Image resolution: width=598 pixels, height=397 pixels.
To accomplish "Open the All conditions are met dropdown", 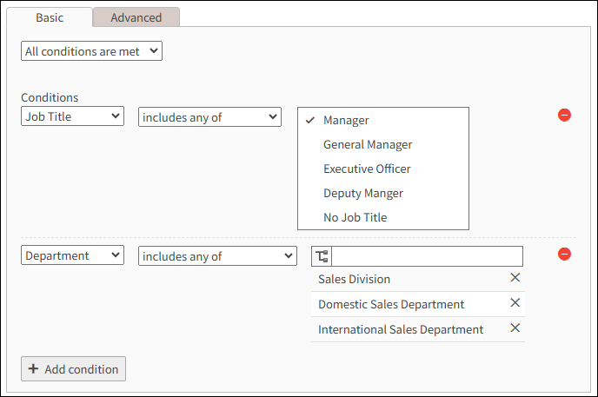I will (91, 51).
